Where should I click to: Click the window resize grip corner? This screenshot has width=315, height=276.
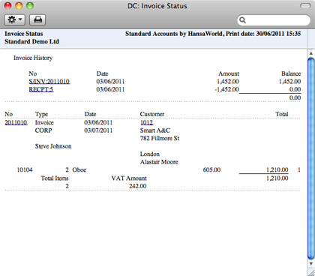[311, 272]
